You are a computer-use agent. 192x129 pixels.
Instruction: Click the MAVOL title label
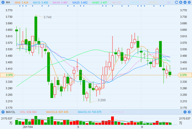coord(11,112)
